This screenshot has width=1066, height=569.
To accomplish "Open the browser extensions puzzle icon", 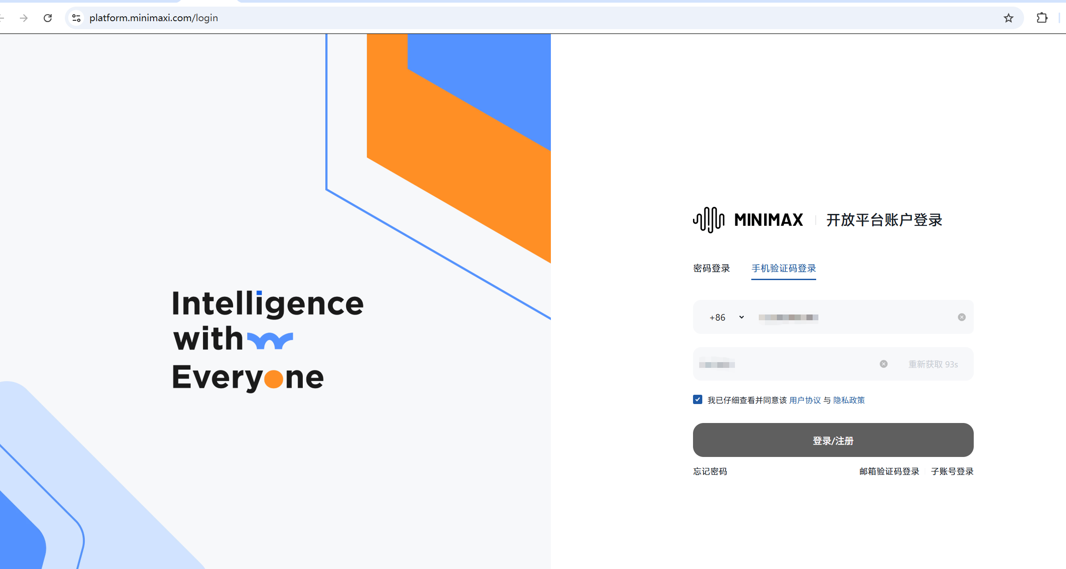I will [1042, 18].
